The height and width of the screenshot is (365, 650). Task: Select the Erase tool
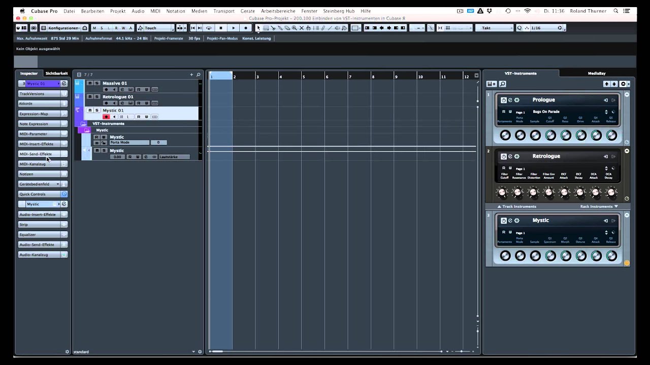(x=287, y=28)
